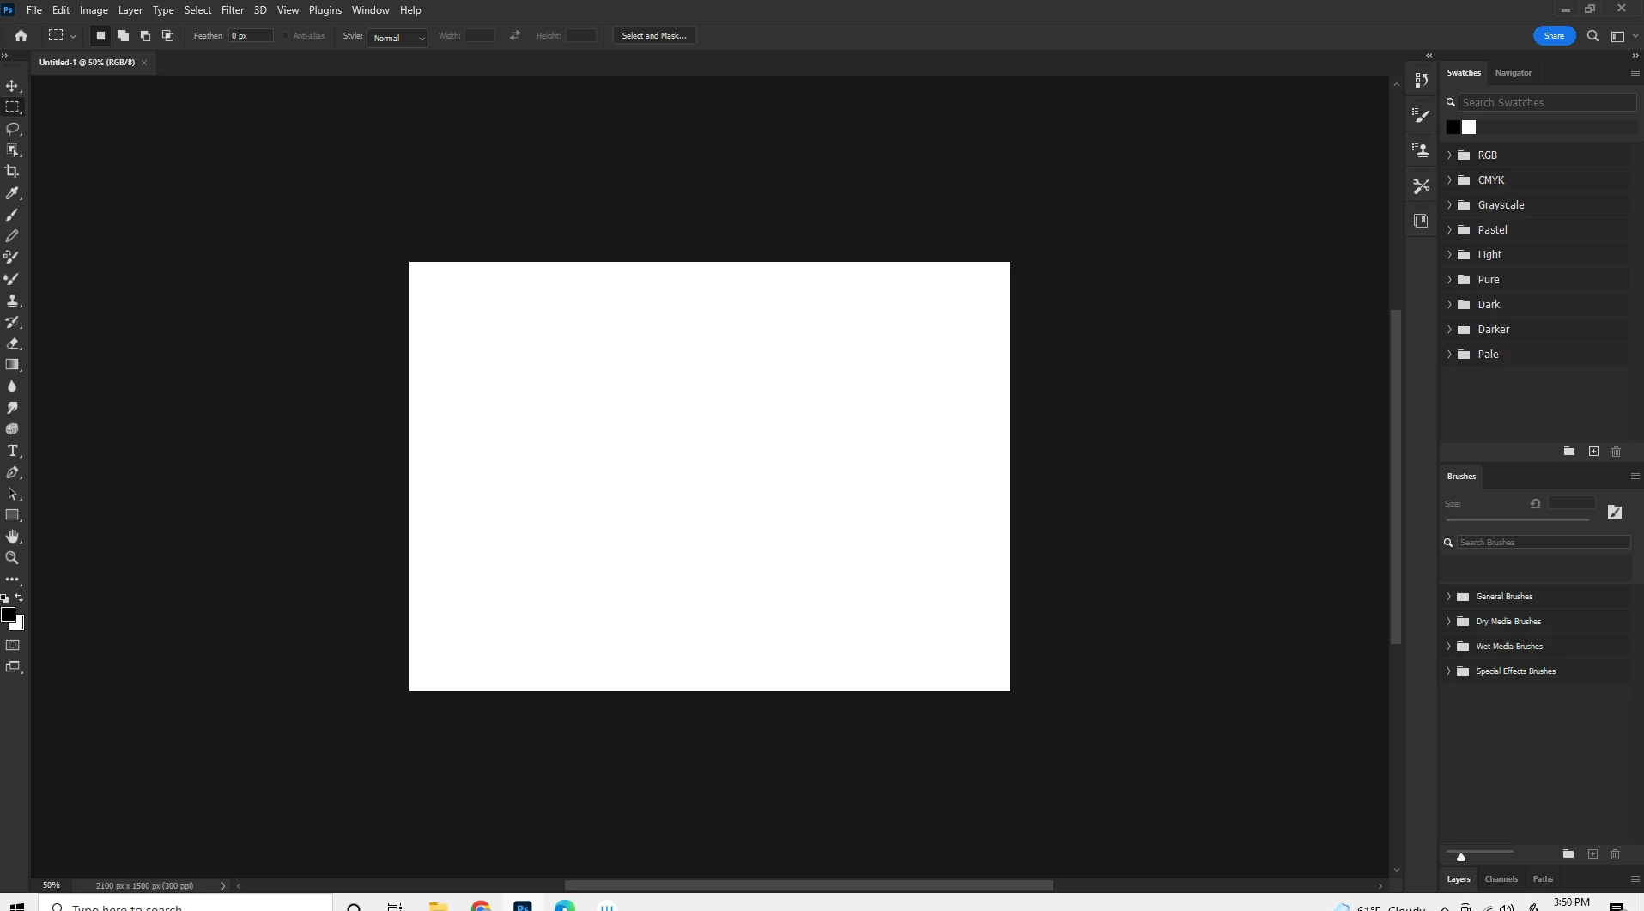Screen dimensions: 1644x911
Task: Create new swatch in Swatches panel
Action: pyautogui.click(x=1593, y=452)
